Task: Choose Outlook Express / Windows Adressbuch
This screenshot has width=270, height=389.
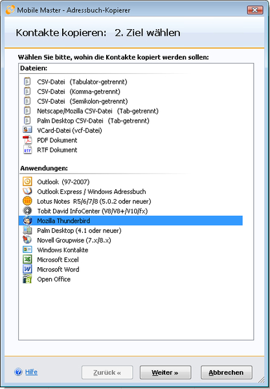Action: 91,191
